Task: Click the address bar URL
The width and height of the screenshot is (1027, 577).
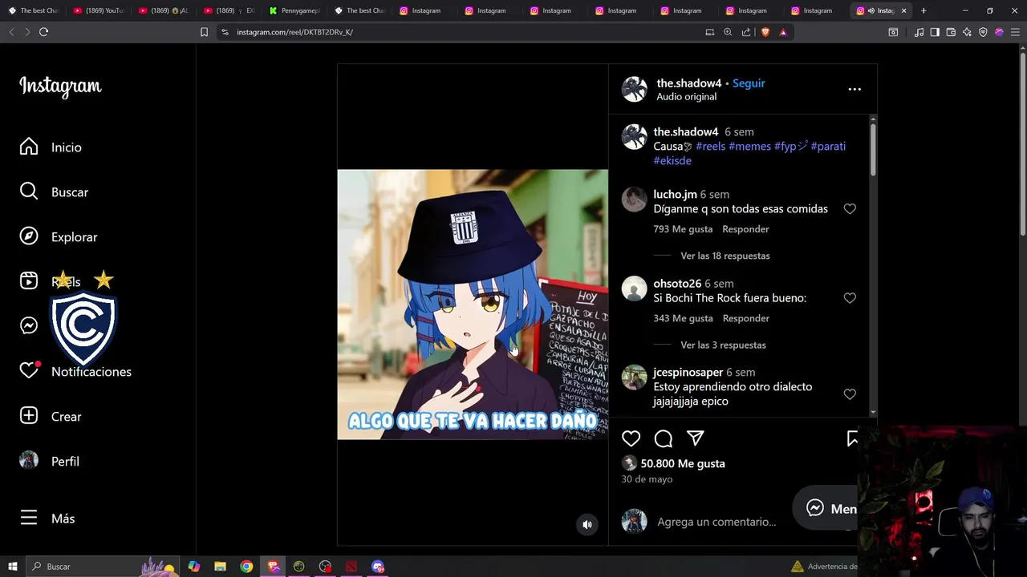Action: pos(294,32)
